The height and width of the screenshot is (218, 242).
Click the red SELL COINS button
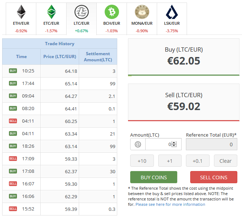[214, 177]
